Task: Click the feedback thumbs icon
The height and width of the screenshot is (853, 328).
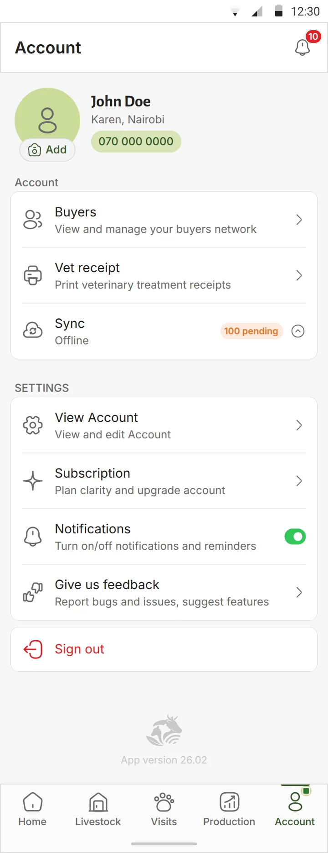Action: click(x=33, y=592)
